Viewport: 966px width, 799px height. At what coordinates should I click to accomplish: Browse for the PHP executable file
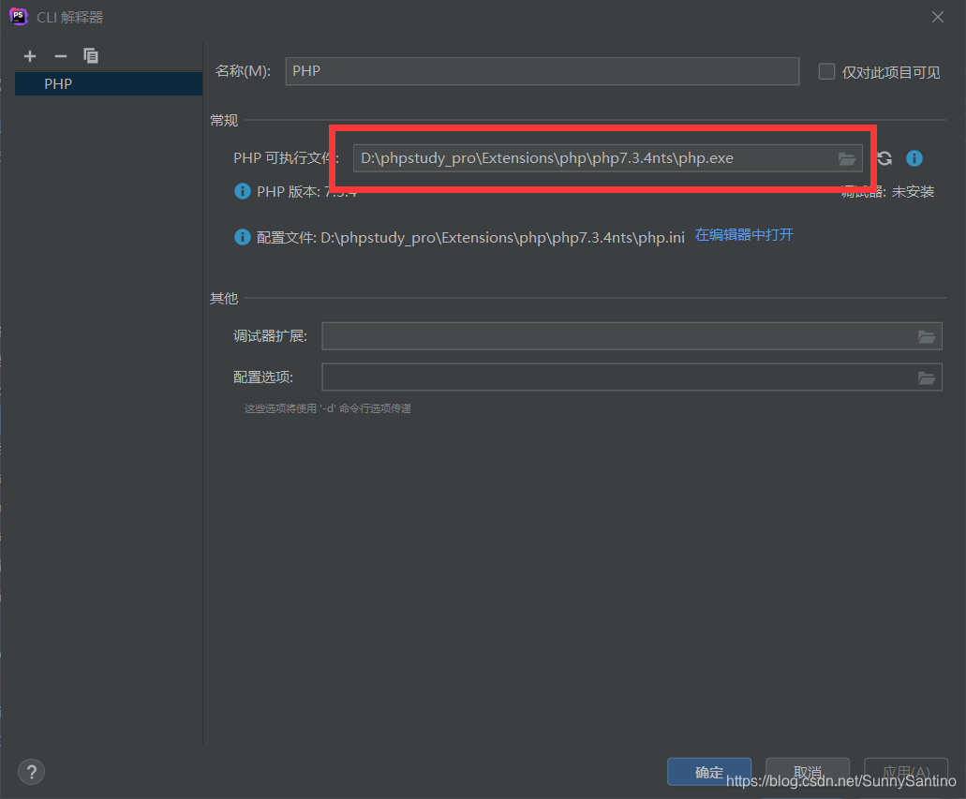847,158
